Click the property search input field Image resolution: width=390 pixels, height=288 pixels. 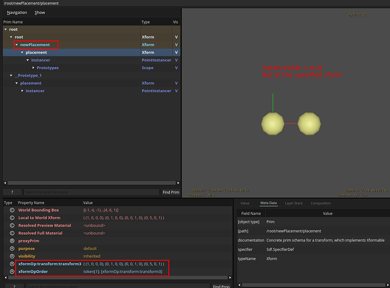(118, 286)
